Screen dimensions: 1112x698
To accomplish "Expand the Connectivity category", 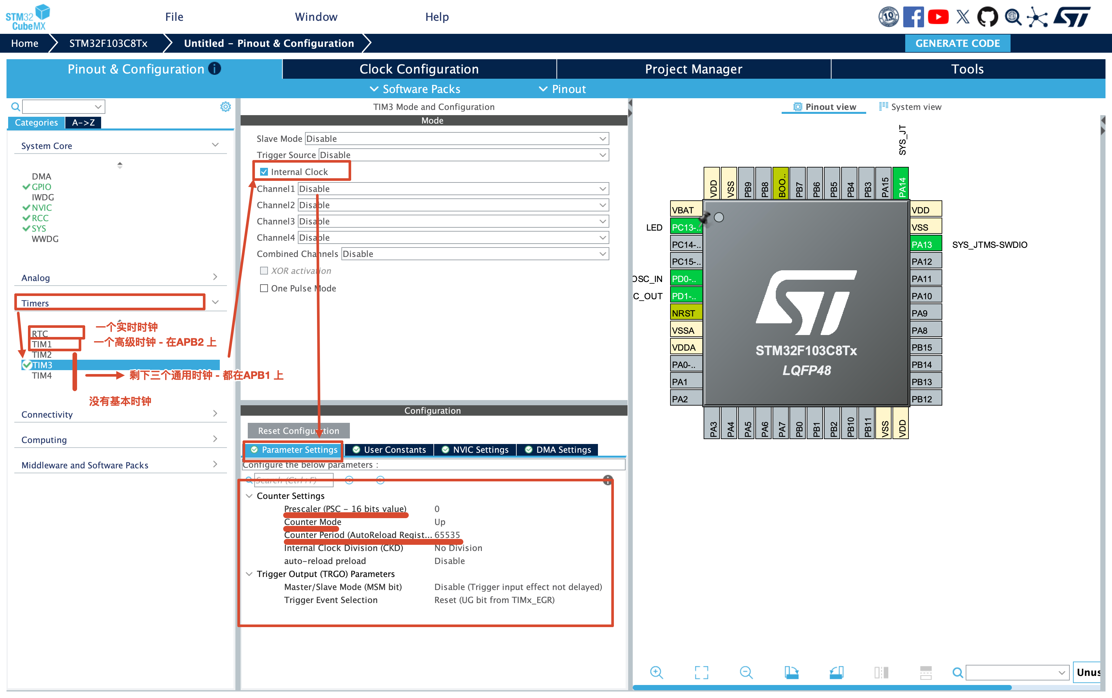I will point(120,414).
